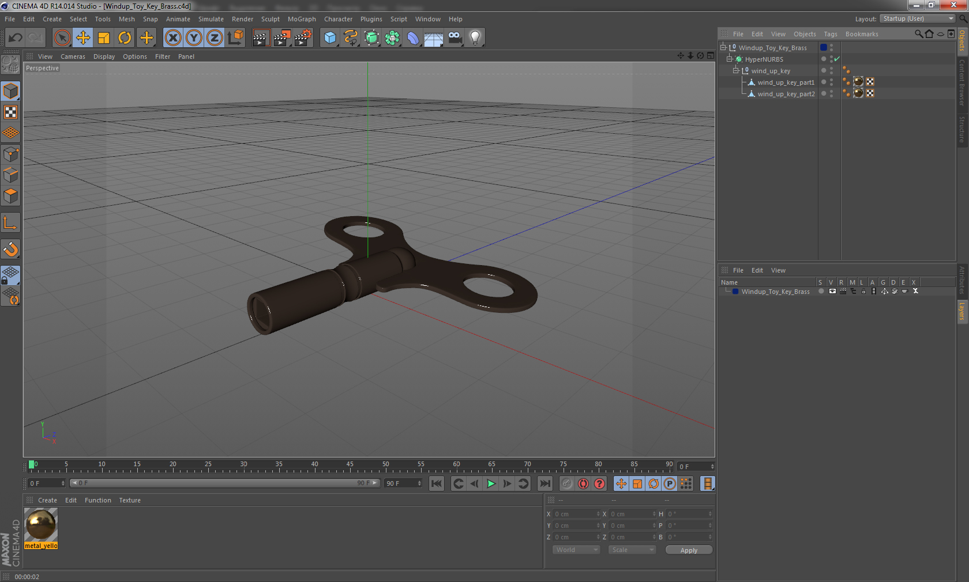This screenshot has width=969, height=582.
Task: Go to end of animation
Action: click(x=545, y=484)
